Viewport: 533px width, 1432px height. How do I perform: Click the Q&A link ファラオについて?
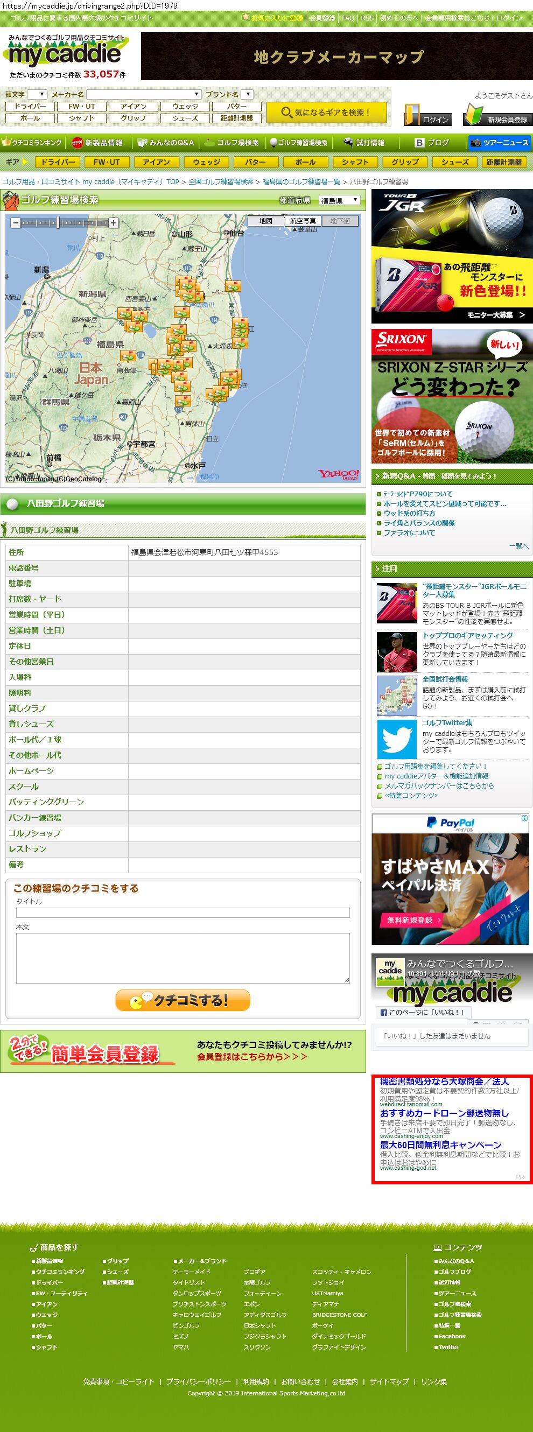coord(409,532)
